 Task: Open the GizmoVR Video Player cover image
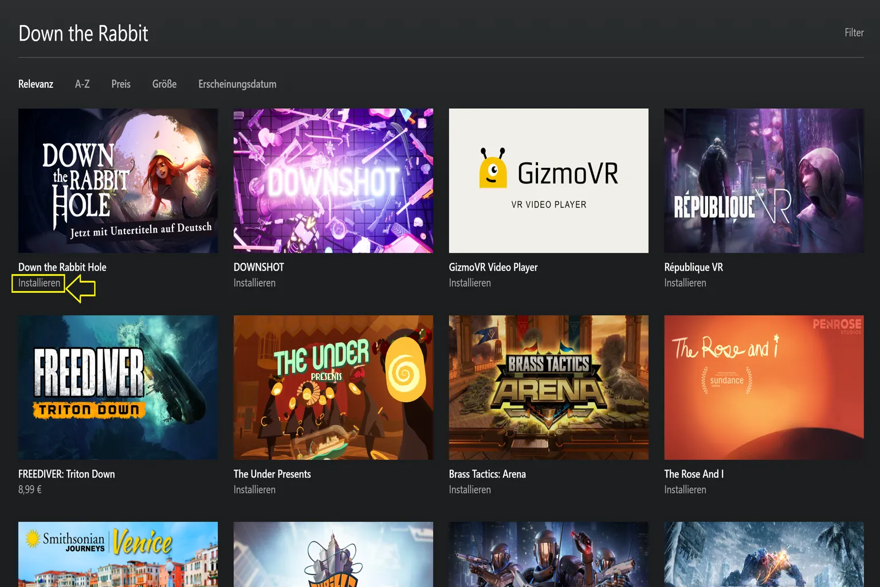coord(549,181)
